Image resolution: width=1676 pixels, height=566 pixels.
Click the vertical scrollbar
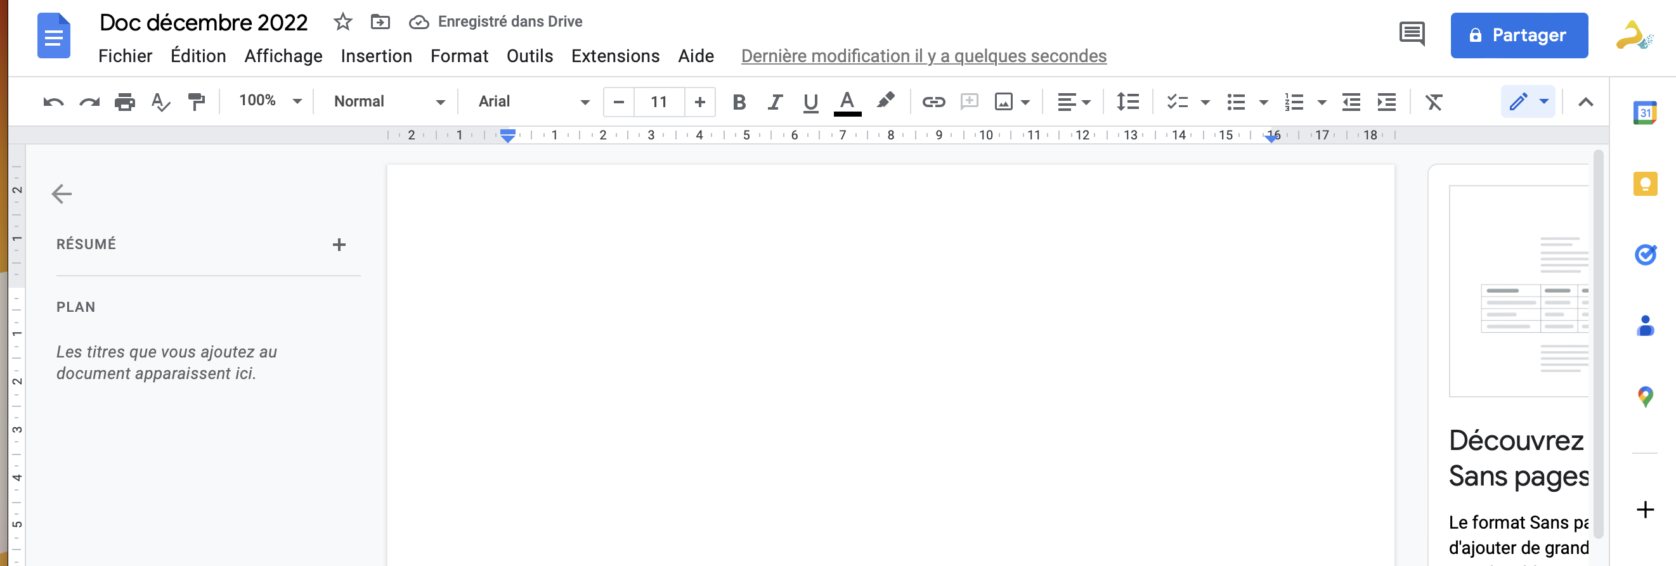pyautogui.click(x=1597, y=344)
